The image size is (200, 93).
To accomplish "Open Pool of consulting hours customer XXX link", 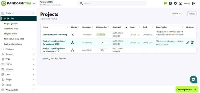I will click(54, 43).
